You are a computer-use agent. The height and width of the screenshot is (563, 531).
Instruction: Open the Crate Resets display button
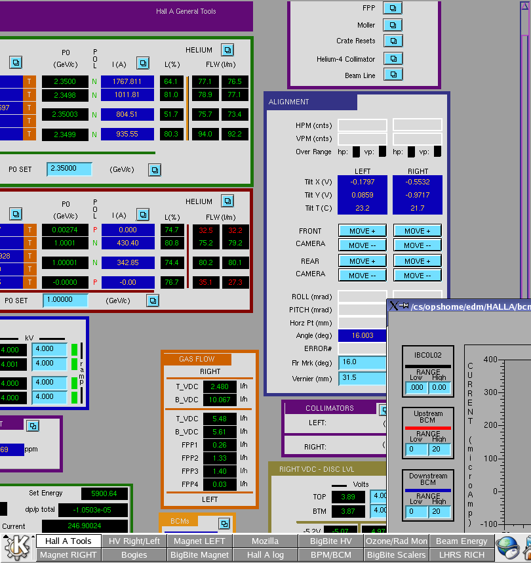coord(393,41)
